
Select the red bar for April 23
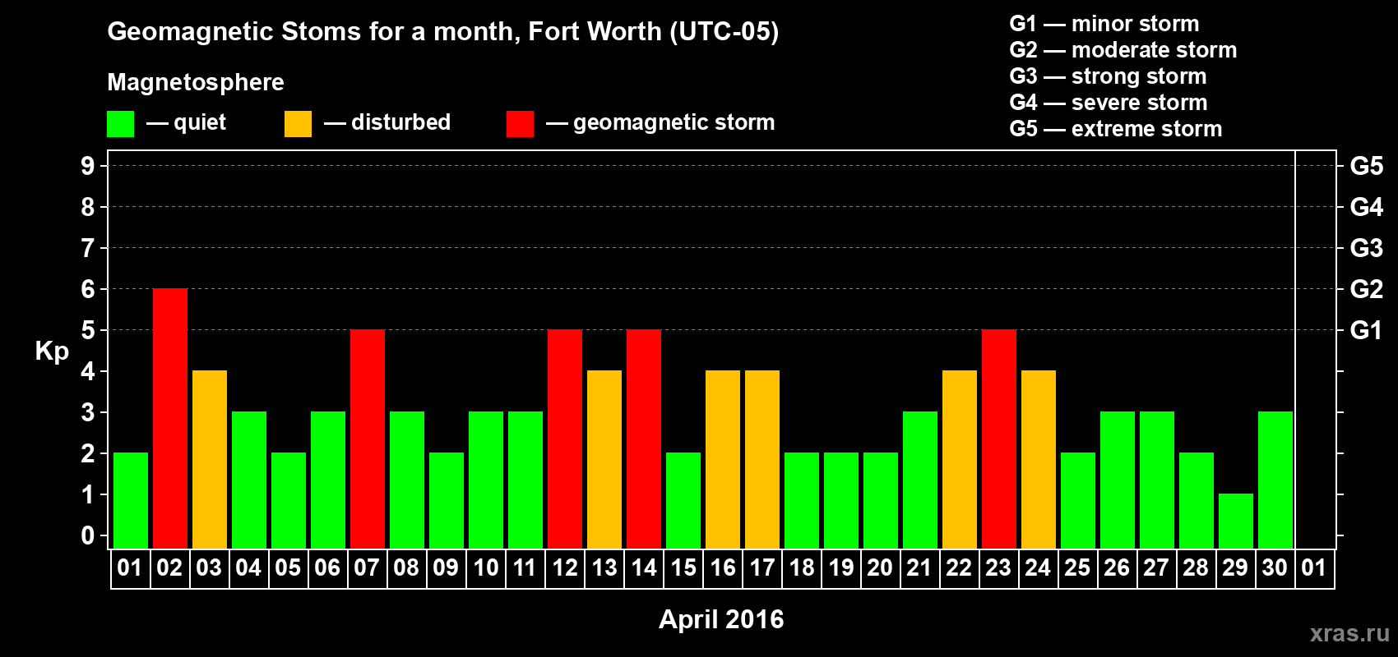coord(999,439)
